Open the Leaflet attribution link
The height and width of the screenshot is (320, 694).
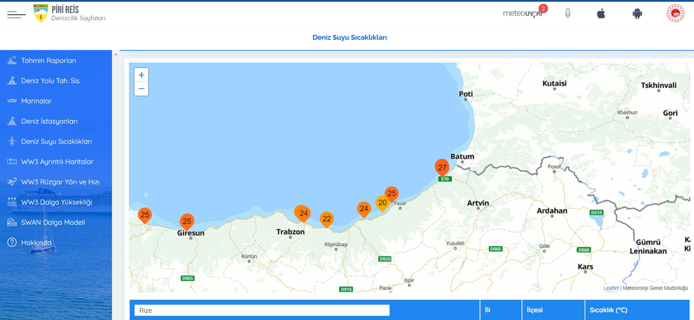611,288
